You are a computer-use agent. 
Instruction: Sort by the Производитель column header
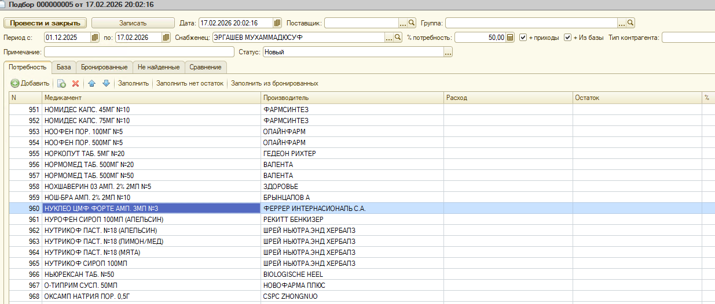coord(353,98)
